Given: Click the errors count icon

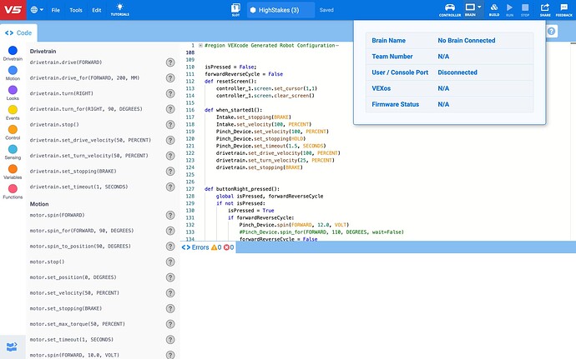Looking at the screenshot, I should click(x=229, y=247).
